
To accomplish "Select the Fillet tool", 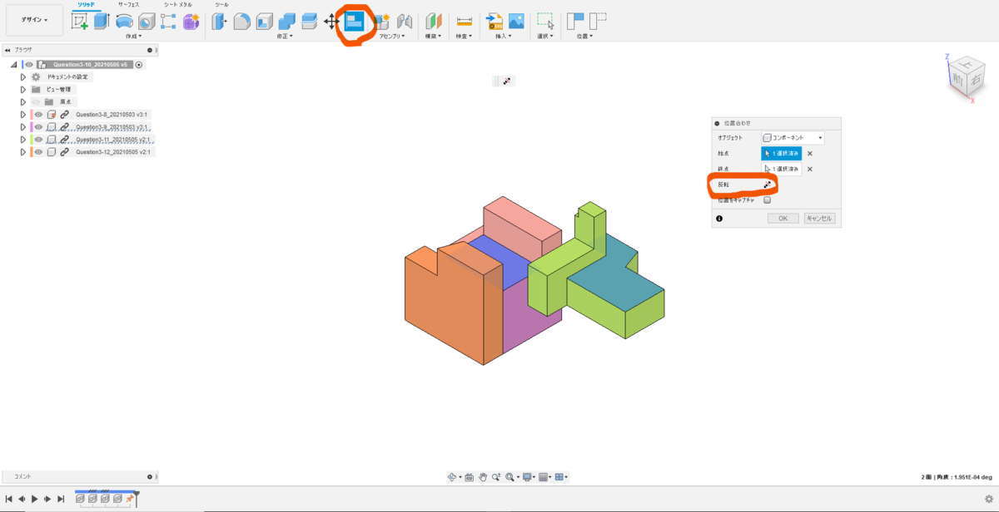I will click(242, 22).
